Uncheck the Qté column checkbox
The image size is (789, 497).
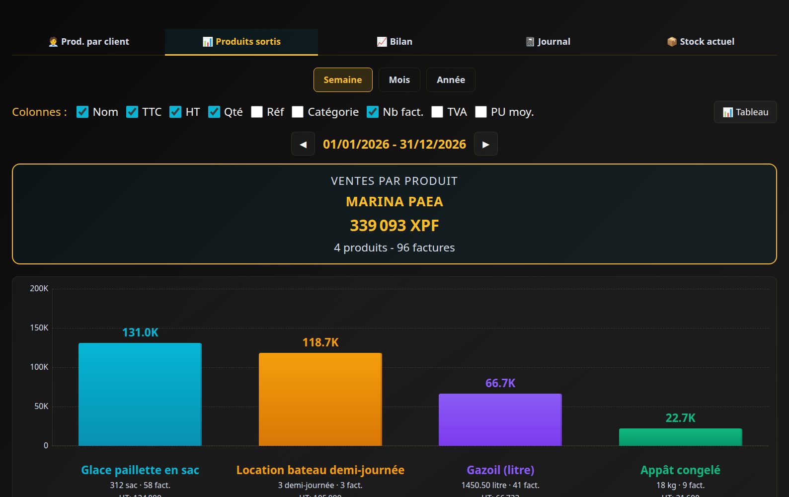point(214,112)
